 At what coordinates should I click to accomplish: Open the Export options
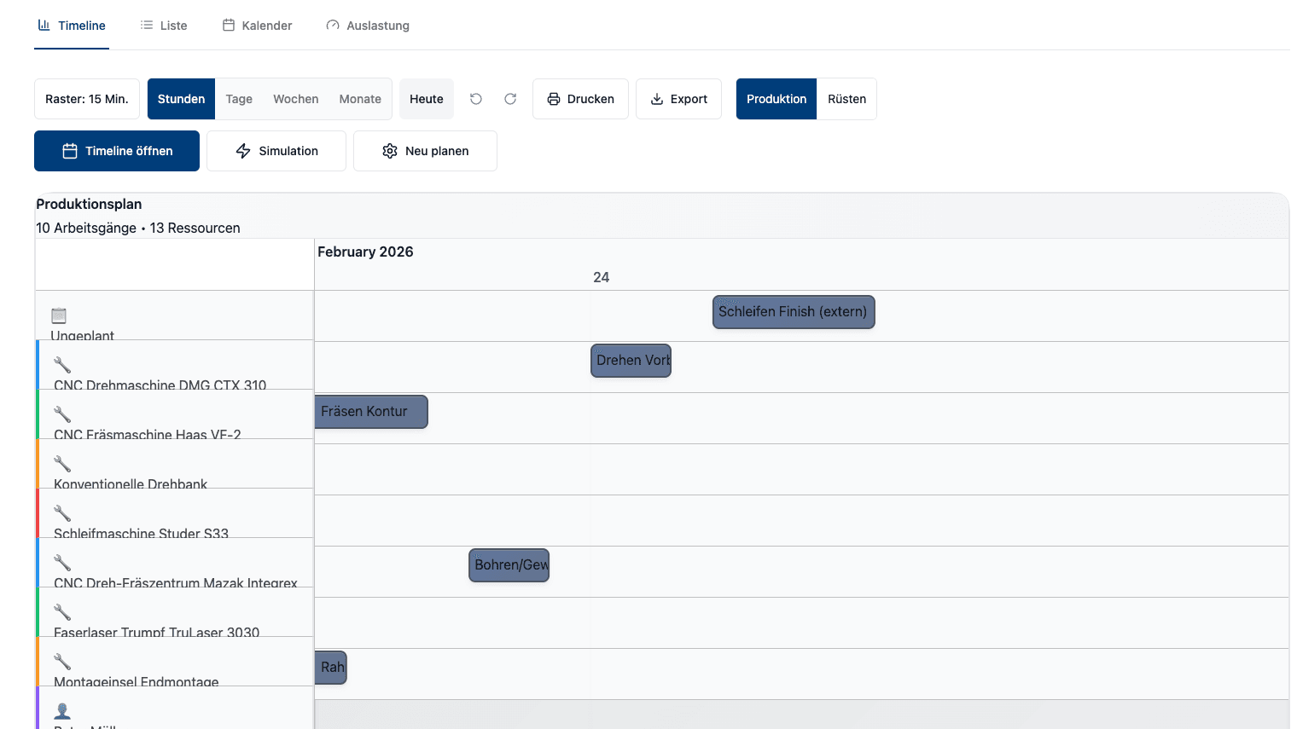[x=678, y=99]
